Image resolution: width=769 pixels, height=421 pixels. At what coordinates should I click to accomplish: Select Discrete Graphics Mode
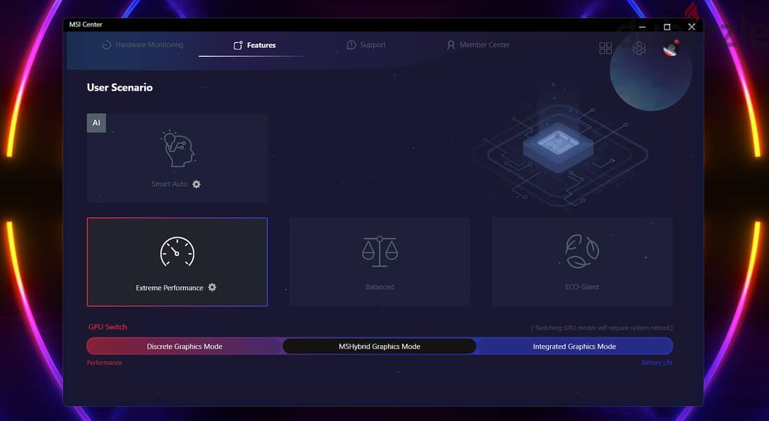pyautogui.click(x=184, y=346)
